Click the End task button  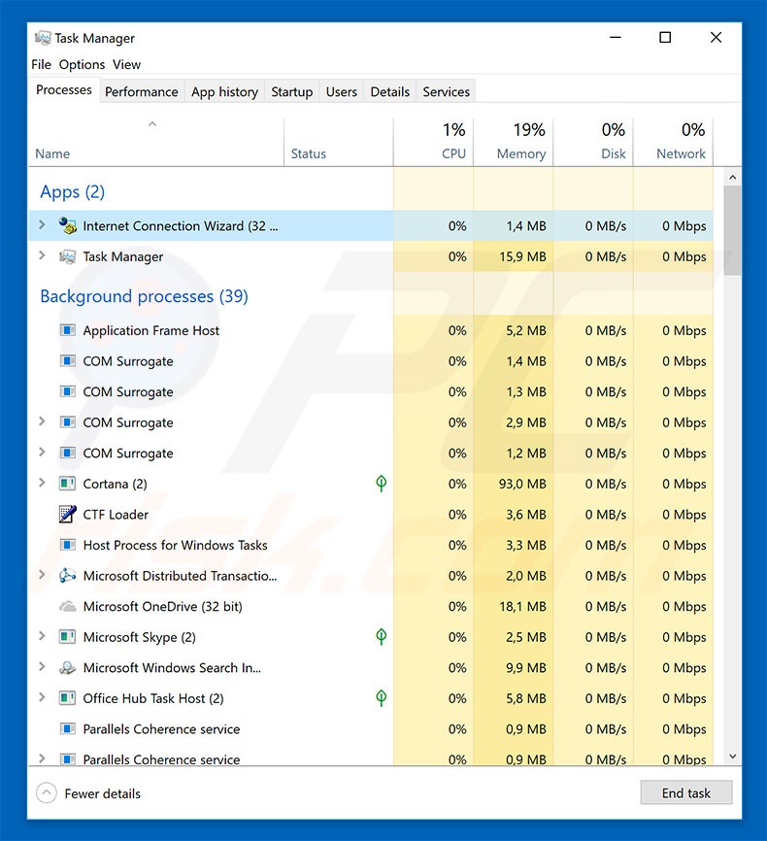686,792
